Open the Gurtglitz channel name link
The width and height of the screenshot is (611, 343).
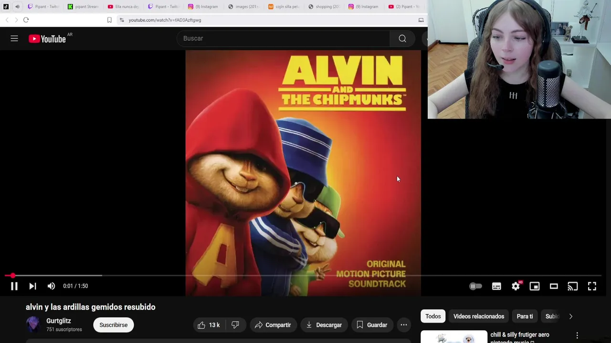click(x=59, y=321)
